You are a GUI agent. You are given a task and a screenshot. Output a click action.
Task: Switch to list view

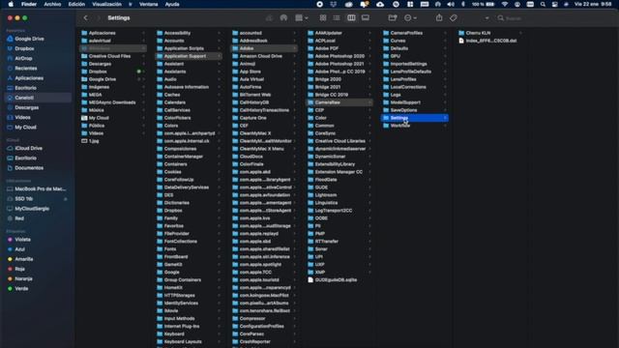point(337,18)
